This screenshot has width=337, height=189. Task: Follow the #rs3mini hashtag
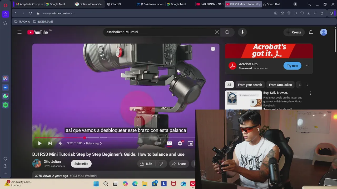tap(91, 176)
